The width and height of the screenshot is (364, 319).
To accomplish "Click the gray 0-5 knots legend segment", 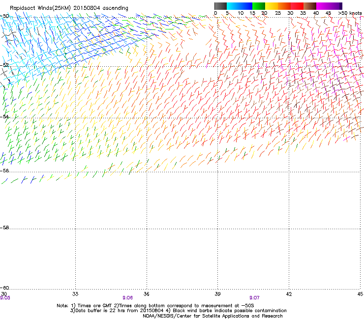I will (x=220, y=6).
